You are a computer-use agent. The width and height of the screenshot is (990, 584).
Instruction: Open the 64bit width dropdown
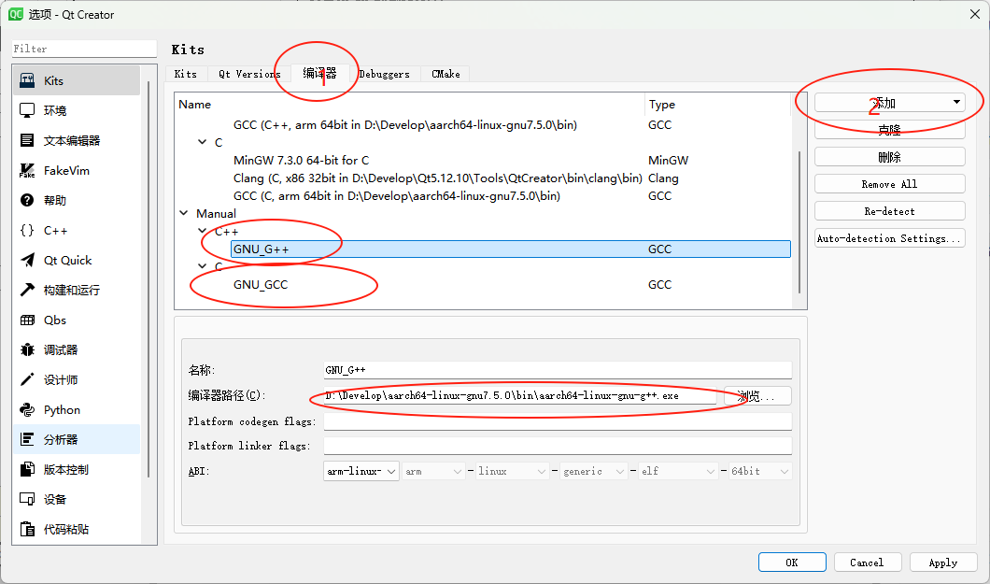(759, 471)
